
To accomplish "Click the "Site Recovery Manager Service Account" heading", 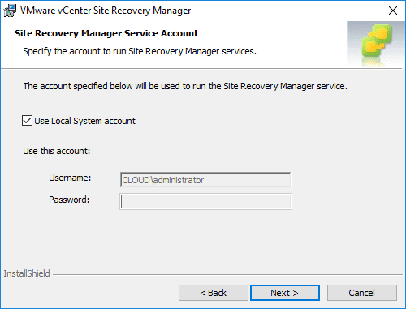I will (106, 33).
